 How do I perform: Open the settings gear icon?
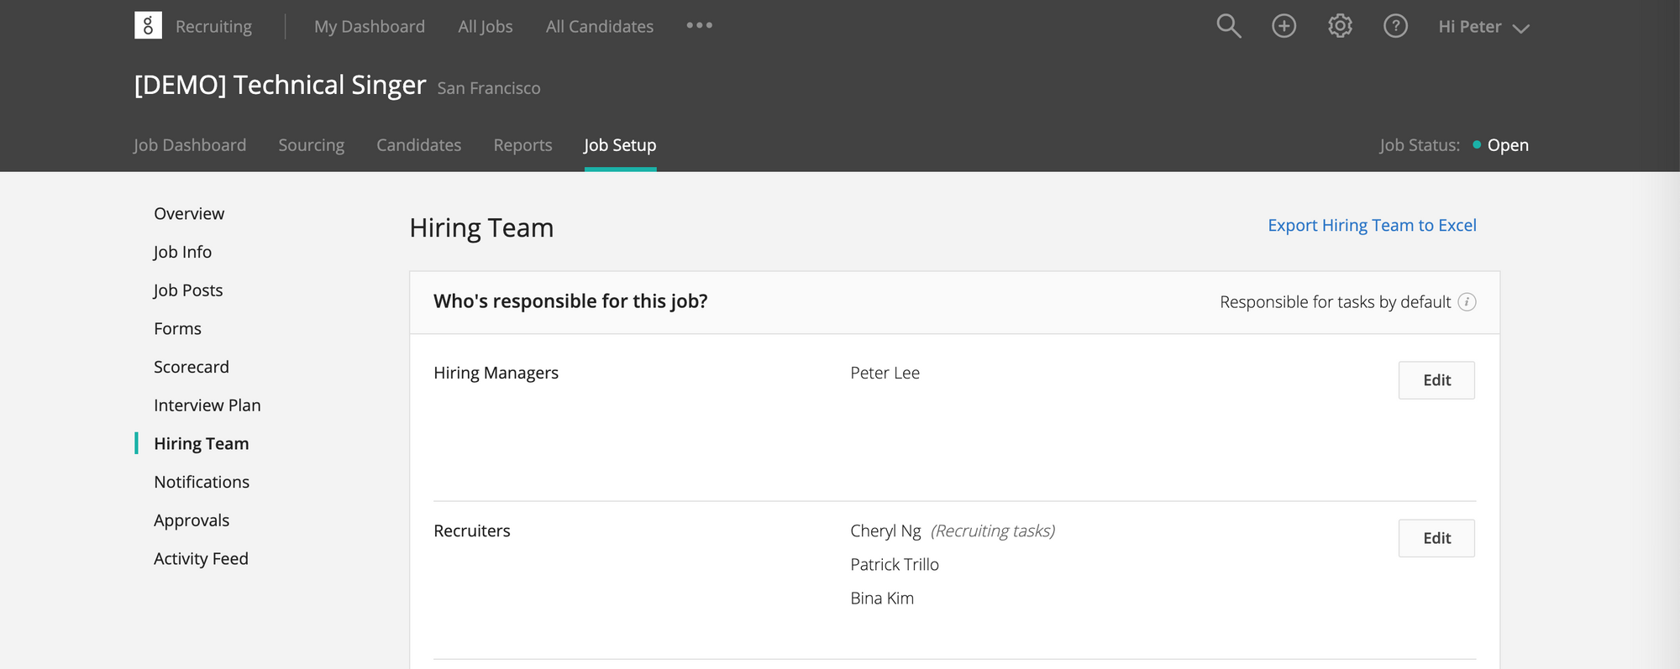point(1340,26)
